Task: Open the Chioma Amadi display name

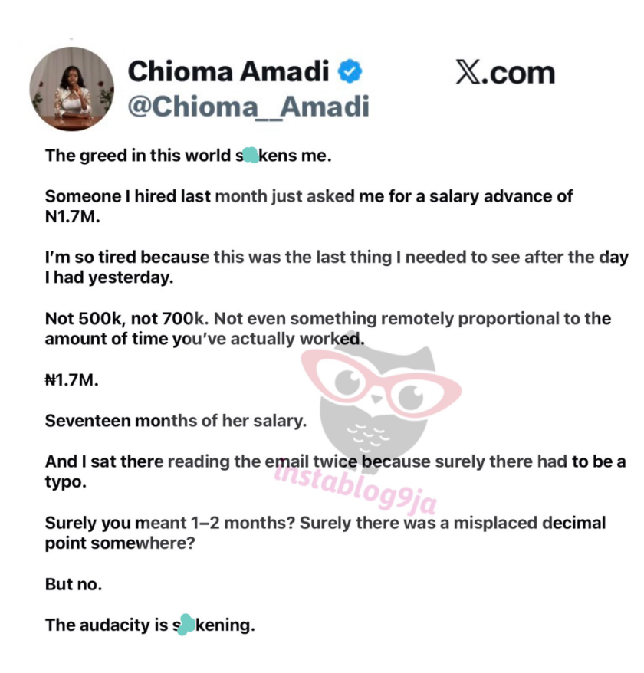Action: pos(228,72)
